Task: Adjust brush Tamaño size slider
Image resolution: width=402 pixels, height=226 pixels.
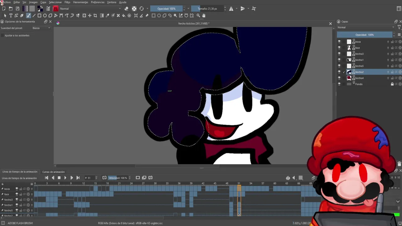Action: pos(207,8)
